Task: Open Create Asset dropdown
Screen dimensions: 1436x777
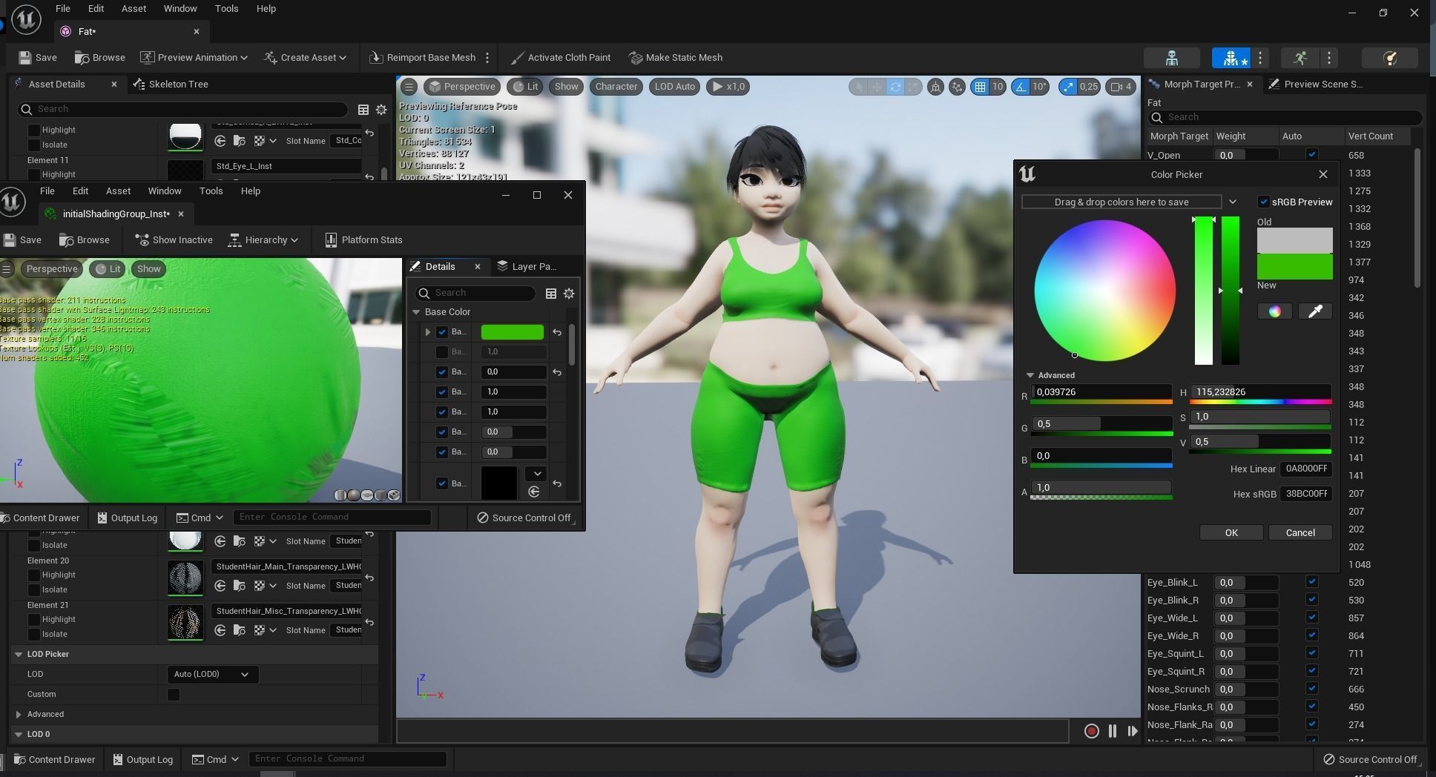Action: tap(305, 57)
